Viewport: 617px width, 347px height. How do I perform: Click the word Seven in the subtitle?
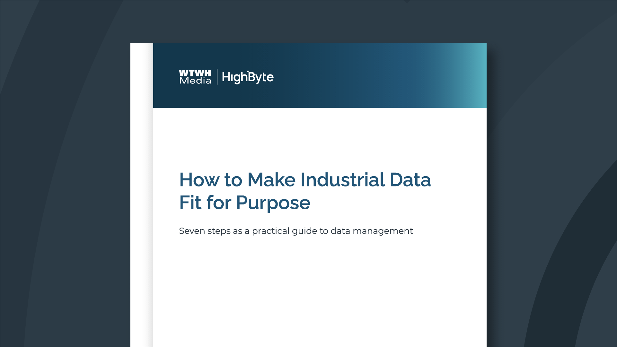click(x=192, y=230)
